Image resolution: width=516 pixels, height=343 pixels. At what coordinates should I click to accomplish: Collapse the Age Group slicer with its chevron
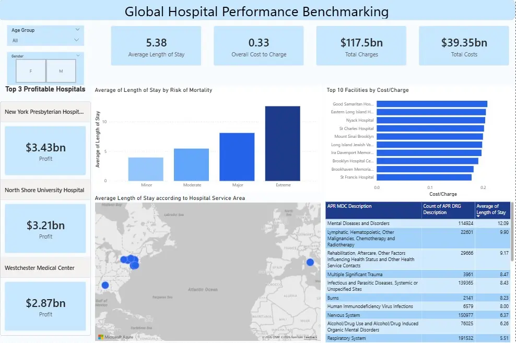pyautogui.click(x=77, y=29)
